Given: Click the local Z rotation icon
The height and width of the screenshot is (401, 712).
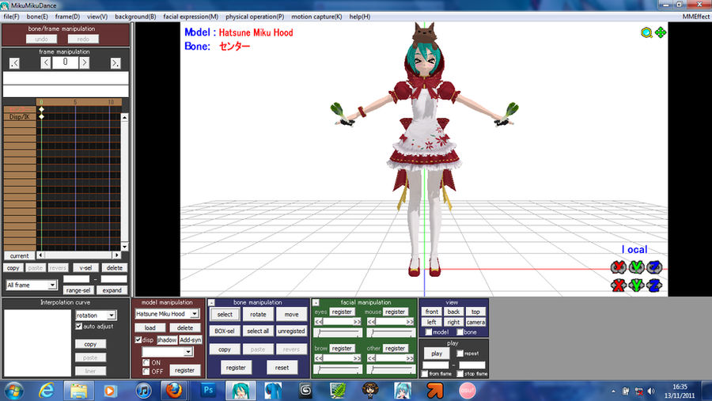Looking at the screenshot, I should click(654, 267).
